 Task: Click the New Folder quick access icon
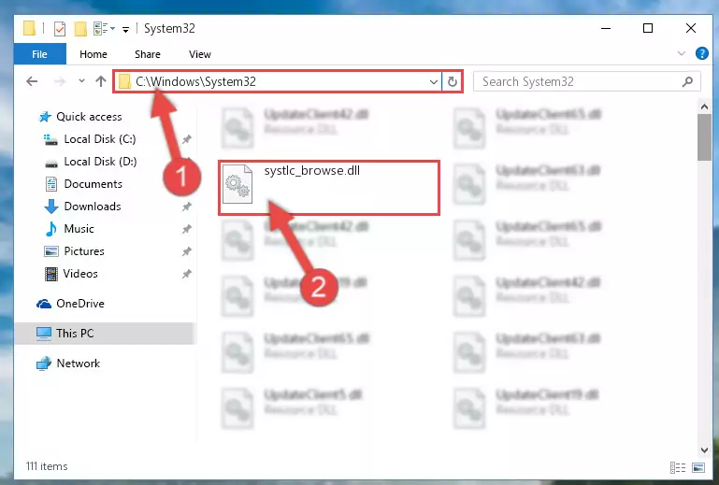click(x=80, y=28)
